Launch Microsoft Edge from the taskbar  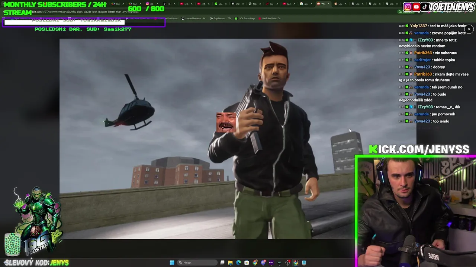pos(238,263)
